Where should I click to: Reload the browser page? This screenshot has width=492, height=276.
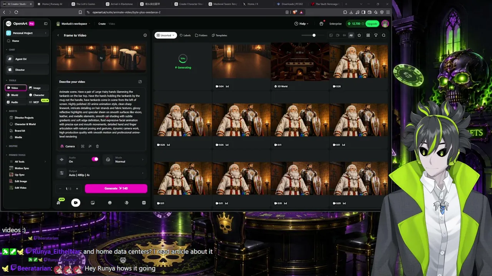16,12
